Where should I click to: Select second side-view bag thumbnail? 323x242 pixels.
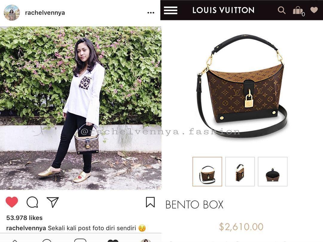tap(240, 171)
